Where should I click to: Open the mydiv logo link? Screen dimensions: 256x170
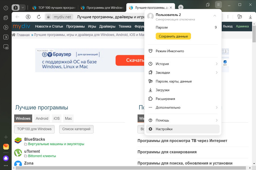[22, 26]
